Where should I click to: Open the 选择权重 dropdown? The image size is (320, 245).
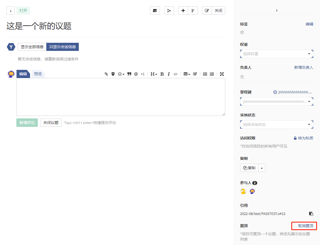click(276, 54)
